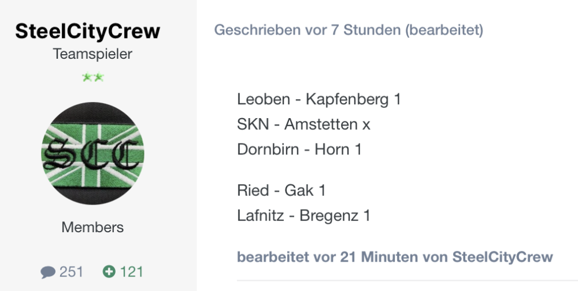The image size is (578, 291).
Task: Click the 121 reputation number
Action: point(131,271)
